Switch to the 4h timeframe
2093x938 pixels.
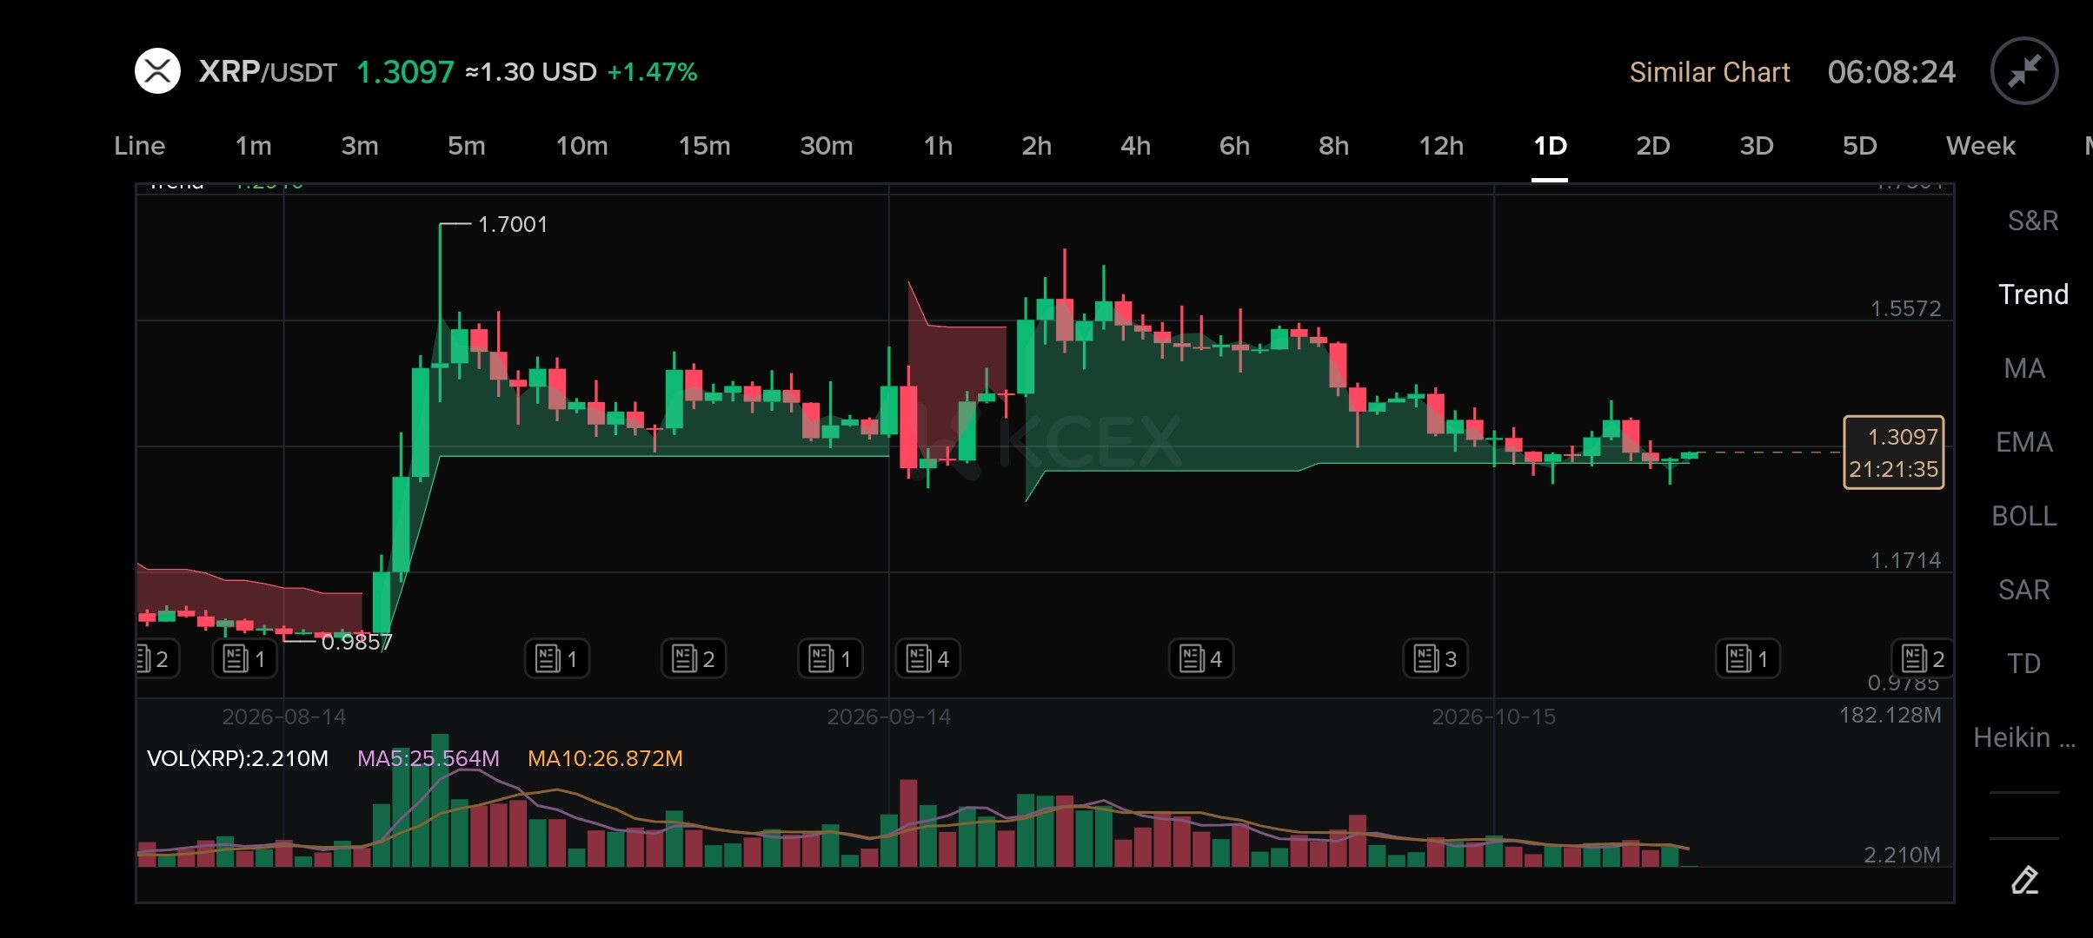1136,146
